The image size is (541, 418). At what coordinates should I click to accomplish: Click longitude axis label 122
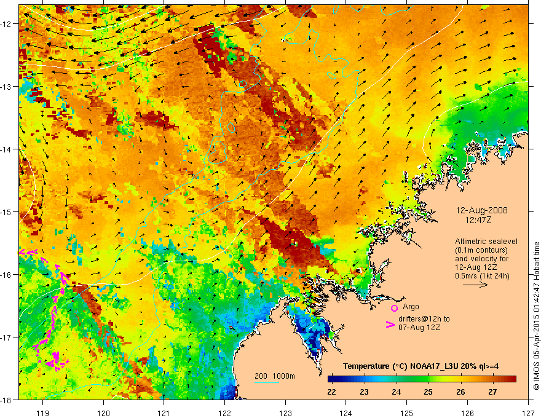click(225, 413)
